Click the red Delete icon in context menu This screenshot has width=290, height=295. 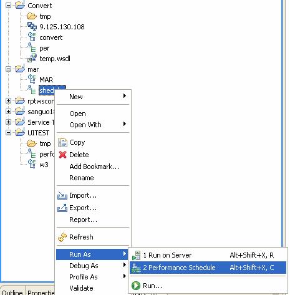coord(62,155)
